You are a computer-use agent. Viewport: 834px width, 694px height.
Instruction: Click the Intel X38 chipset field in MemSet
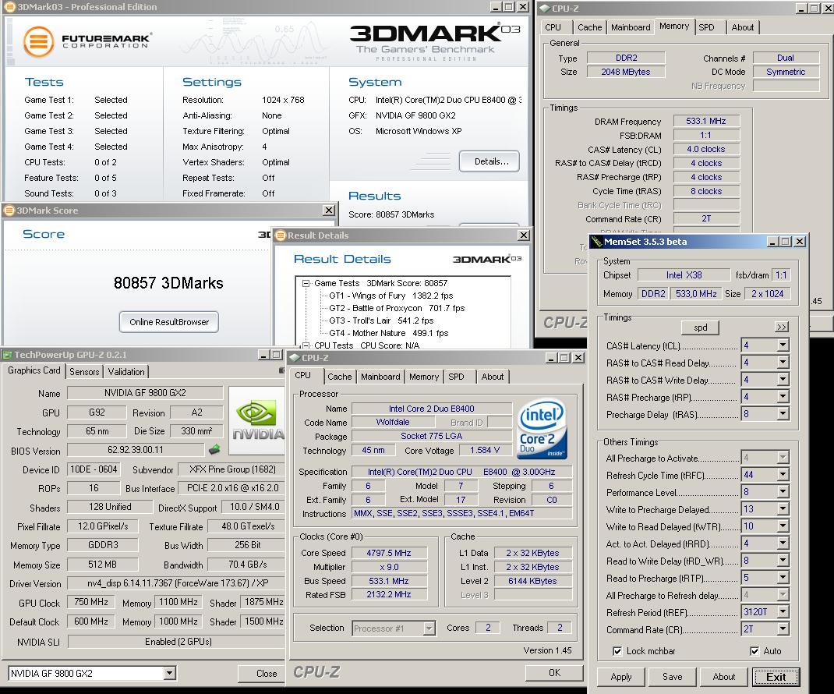point(684,275)
